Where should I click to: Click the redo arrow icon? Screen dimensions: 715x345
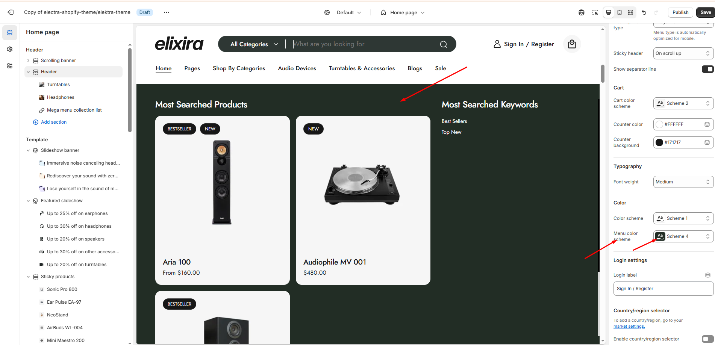coord(656,12)
